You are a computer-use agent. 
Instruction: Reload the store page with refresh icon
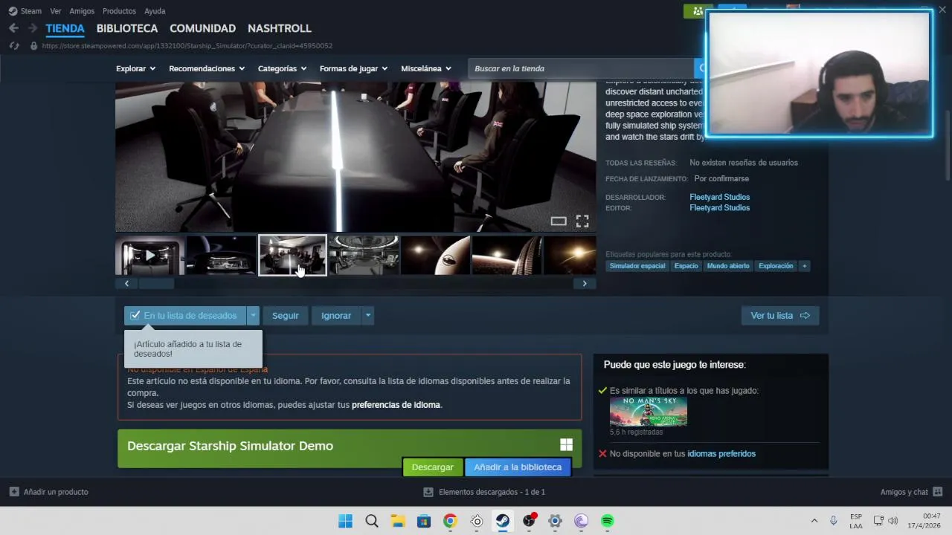point(13,46)
